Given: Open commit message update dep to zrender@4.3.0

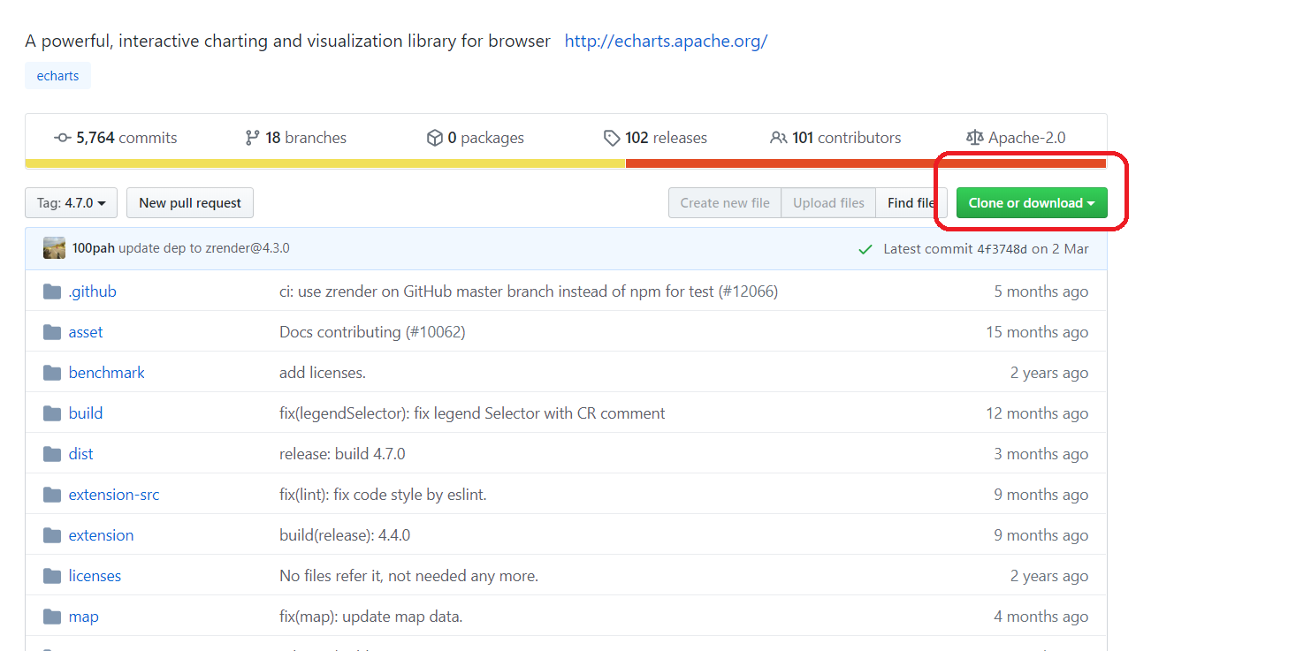Looking at the screenshot, I should (204, 248).
